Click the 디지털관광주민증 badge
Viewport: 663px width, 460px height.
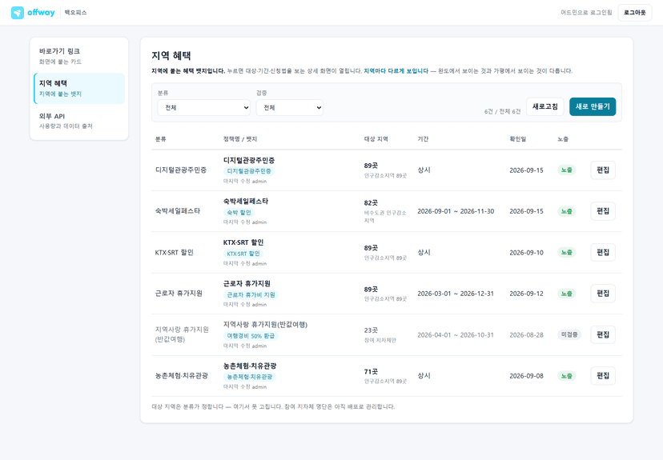tap(249, 171)
